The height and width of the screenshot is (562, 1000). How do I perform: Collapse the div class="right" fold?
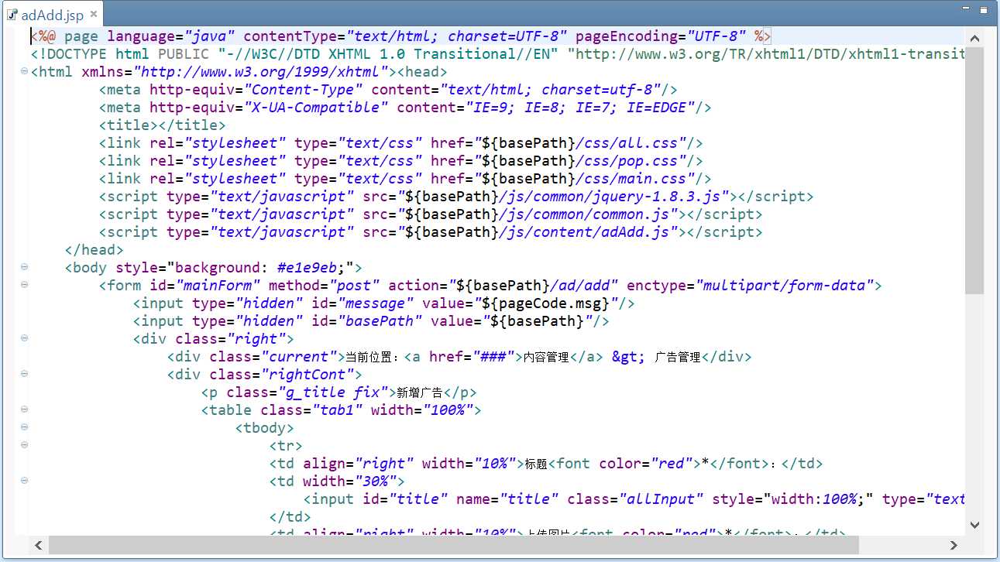24,338
